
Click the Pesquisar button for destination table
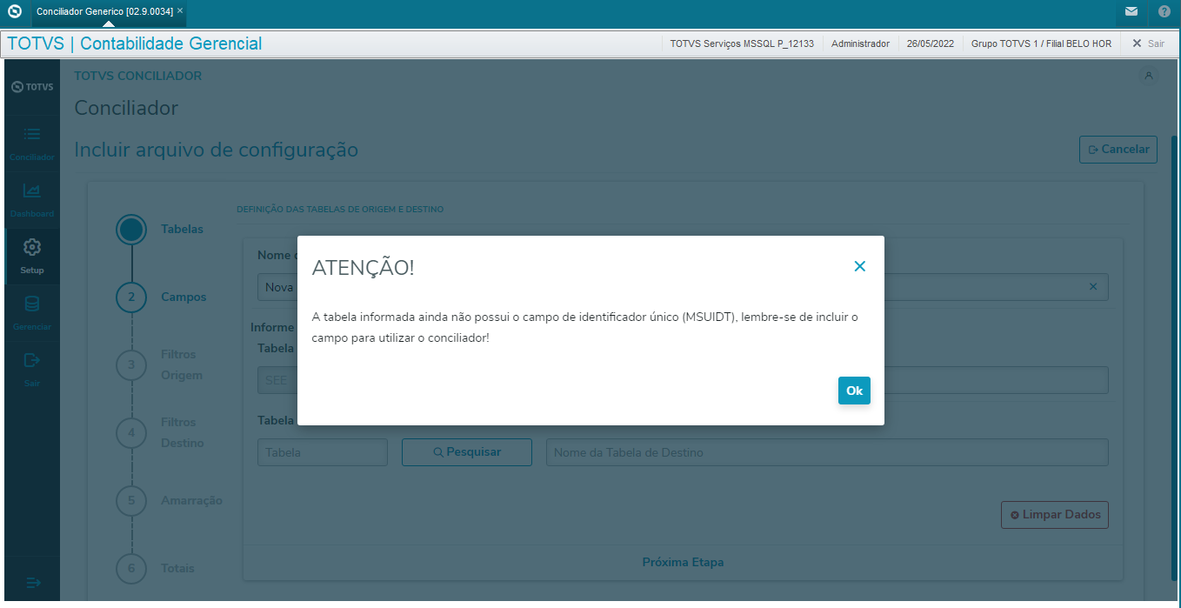467,452
